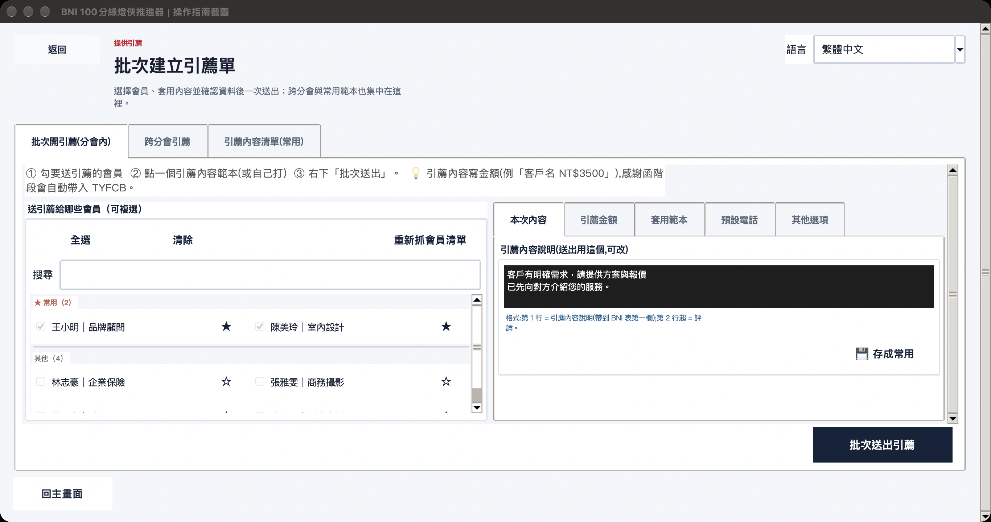Screen dimensions: 991x522
Task: Click the 提供引薦 breadcrumb label
Action: pyautogui.click(x=128, y=43)
